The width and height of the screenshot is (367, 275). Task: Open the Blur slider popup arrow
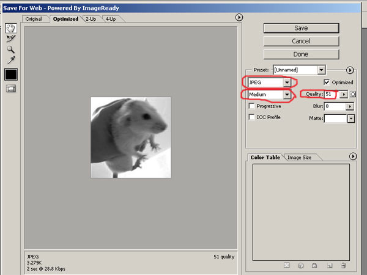pyautogui.click(x=350, y=106)
